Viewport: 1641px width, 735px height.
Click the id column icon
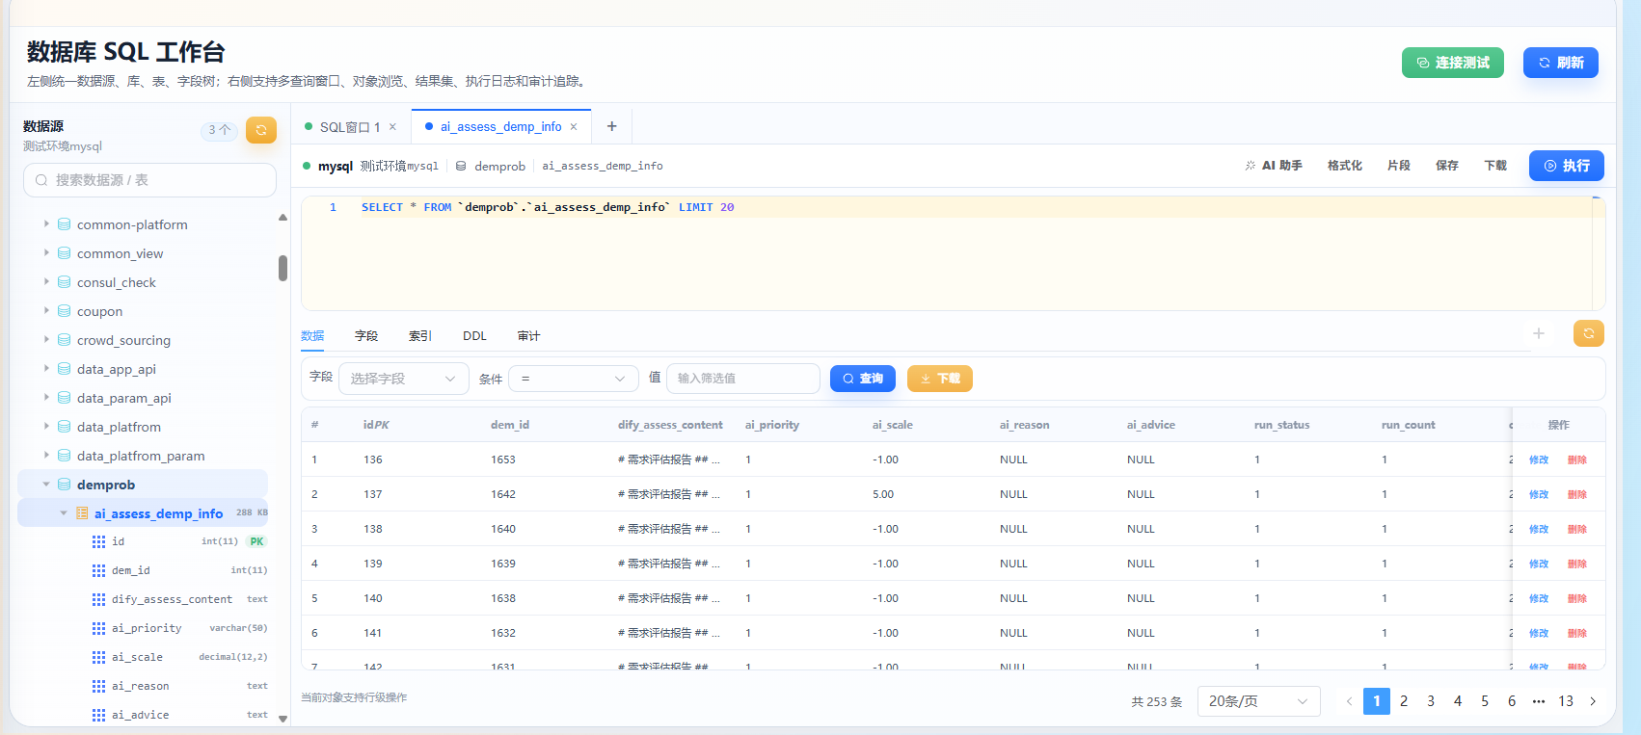pos(98,541)
